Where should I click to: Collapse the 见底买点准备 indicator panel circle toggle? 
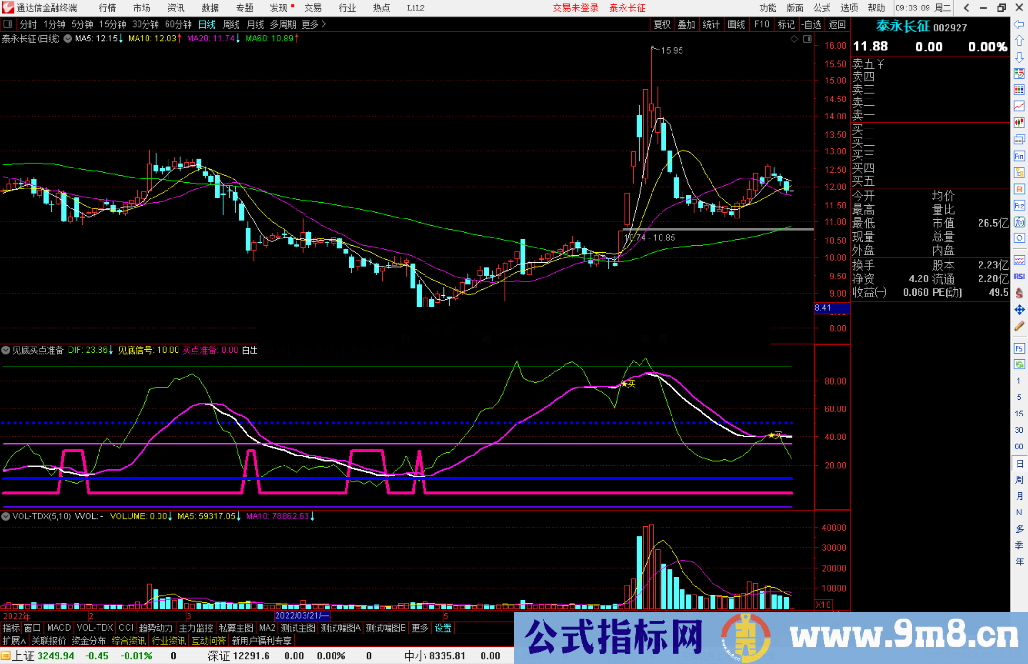pyautogui.click(x=6, y=350)
